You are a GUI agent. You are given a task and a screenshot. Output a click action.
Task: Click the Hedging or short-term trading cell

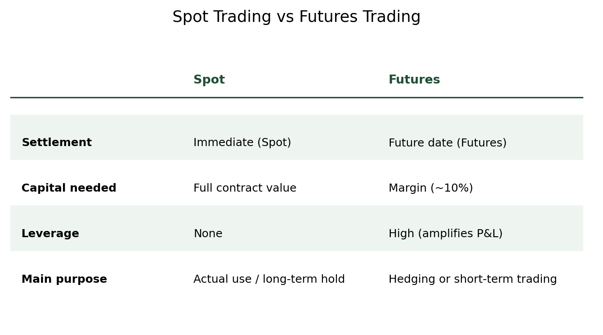point(473,280)
